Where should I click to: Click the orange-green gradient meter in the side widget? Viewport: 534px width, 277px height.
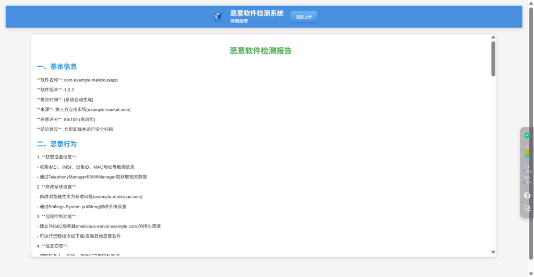click(527, 153)
